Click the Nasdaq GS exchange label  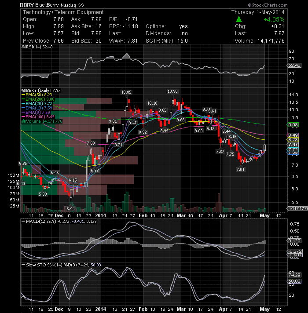coord(72,5)
